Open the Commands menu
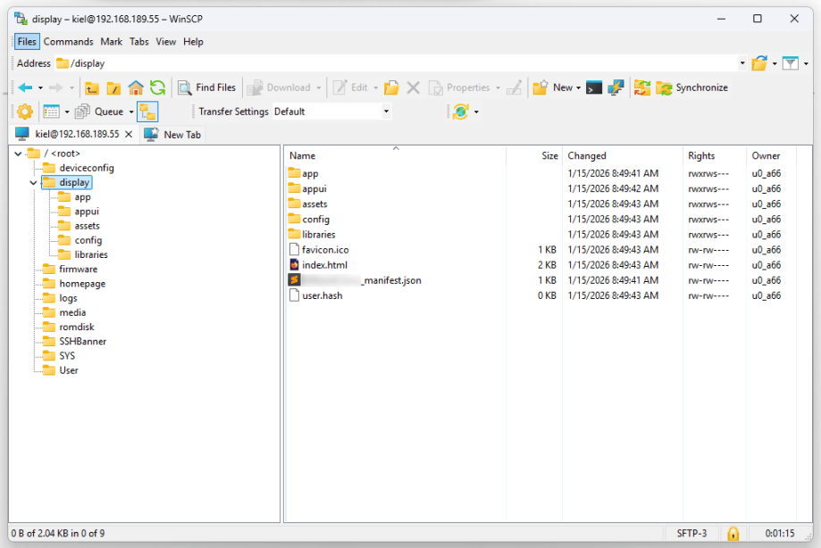 [68, 42]
